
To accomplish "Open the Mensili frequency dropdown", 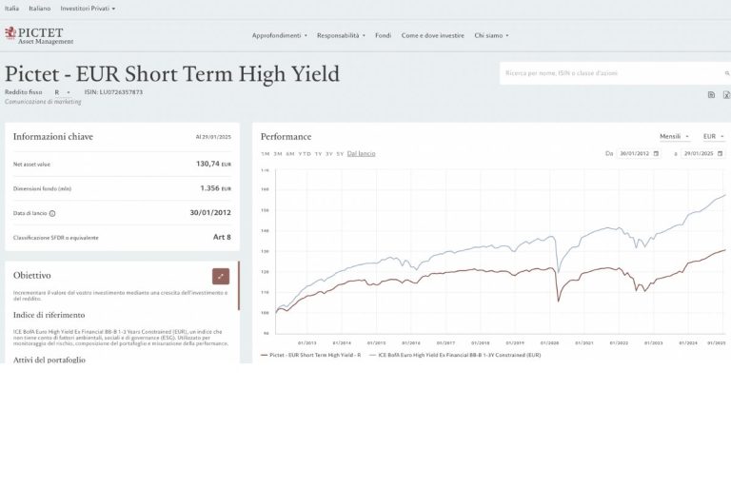I will coord(677,137).
